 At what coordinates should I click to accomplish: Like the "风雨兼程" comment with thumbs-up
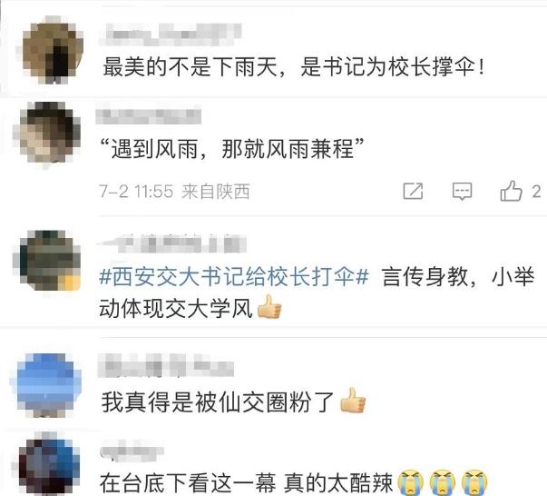[x=511, y=191]
